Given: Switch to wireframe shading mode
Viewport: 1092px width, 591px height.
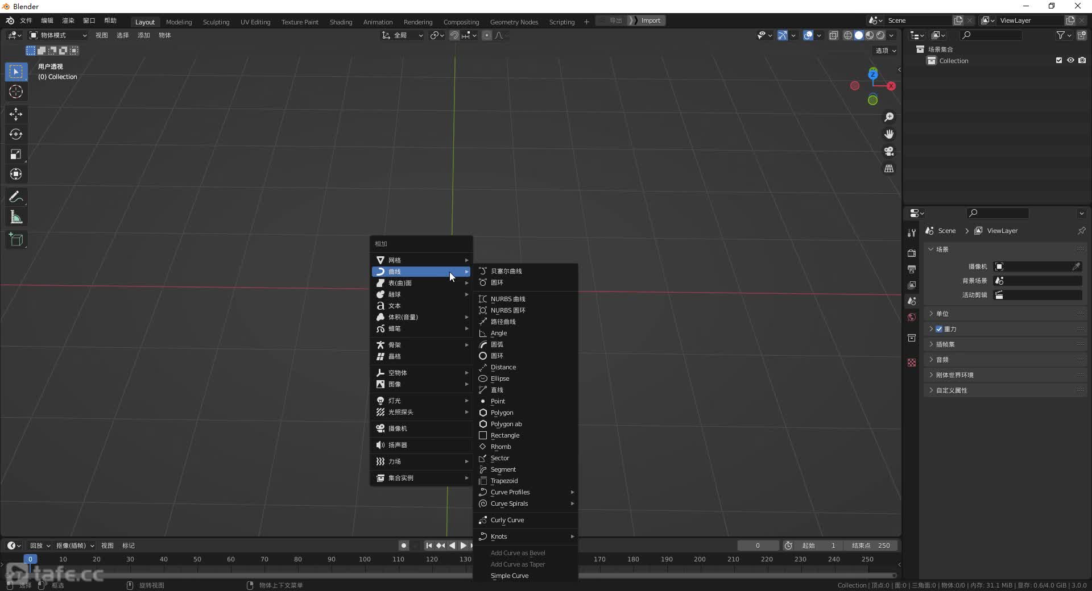Looking at the screenshot, I should 848,35.
